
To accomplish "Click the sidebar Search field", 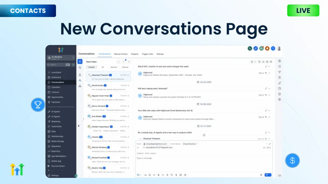I will 58,65.
